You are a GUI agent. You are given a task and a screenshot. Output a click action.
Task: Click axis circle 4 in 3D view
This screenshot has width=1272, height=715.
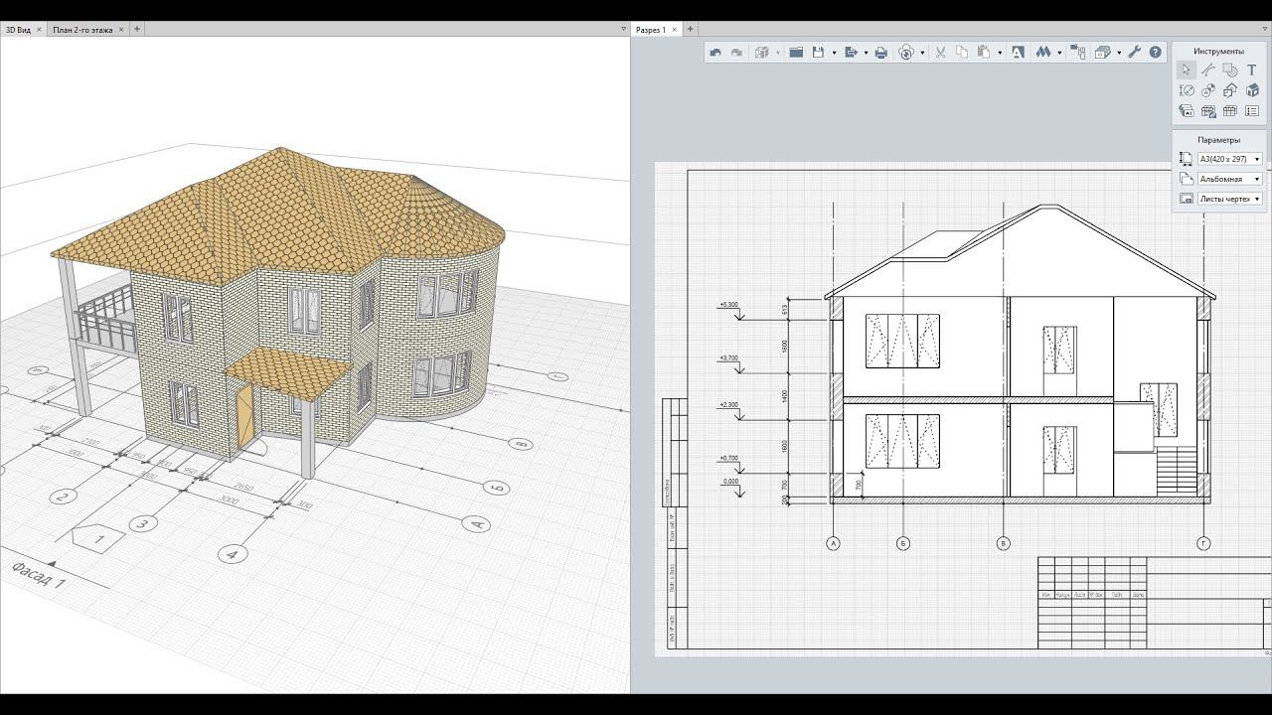pyautogui.click(x=232, y=553)
